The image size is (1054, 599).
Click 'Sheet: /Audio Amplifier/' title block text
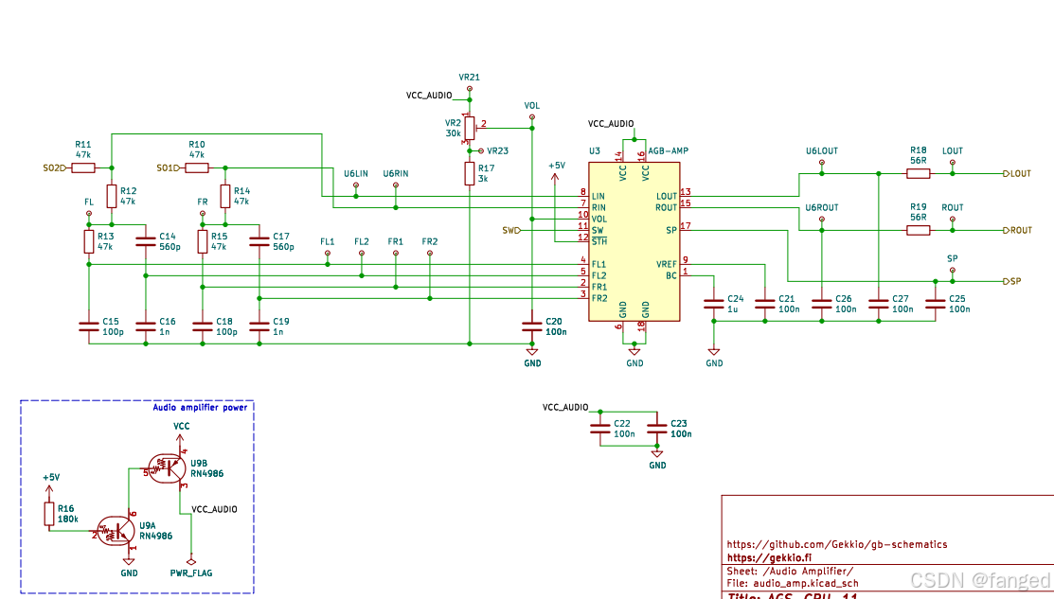[x=790, y=571]
